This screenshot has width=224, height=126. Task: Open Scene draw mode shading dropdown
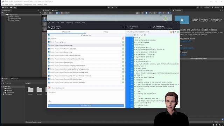pos(138,13)
